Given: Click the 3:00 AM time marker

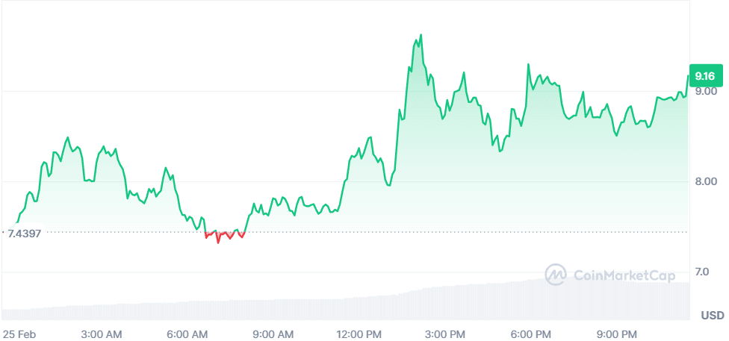Looking at the screenshot, I should pyautogui.click(x=102, y=333).
